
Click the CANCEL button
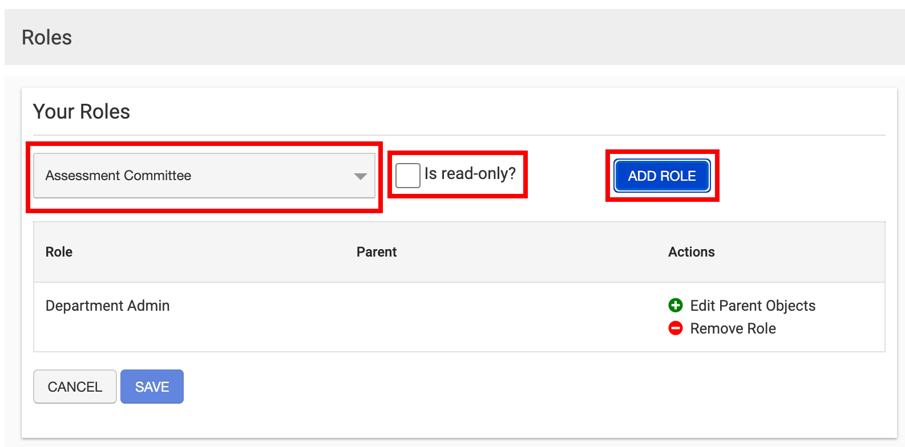point(75,387)
